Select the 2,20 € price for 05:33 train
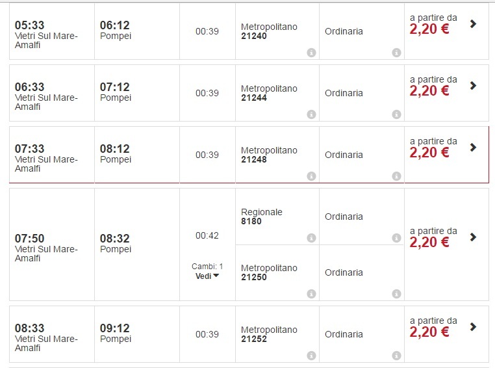 pyautogui.click(x=429, y=29)
